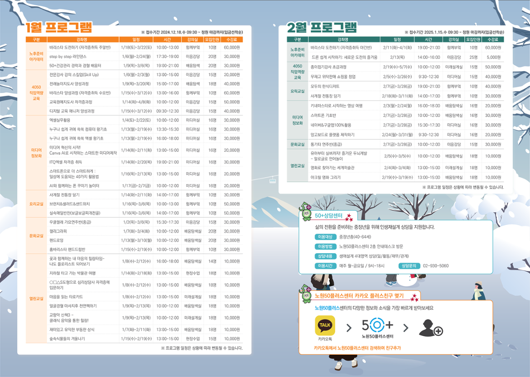
Task: Select row '전문강사 강의 스킬업(Skill Up)'
Action: [x=145, y=75]
